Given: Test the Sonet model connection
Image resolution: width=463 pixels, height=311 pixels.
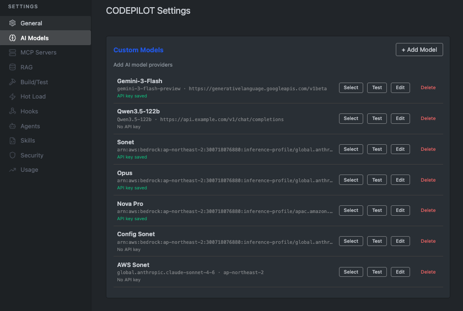Looking at the screenshot, I should (x=377, y=149).
